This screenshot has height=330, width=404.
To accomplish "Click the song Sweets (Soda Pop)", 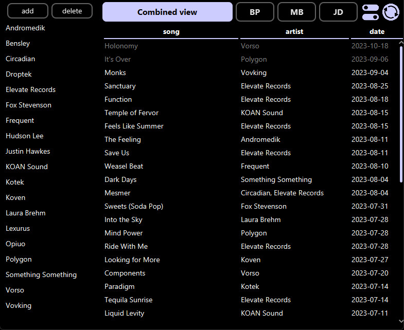I will click(134, 207).
